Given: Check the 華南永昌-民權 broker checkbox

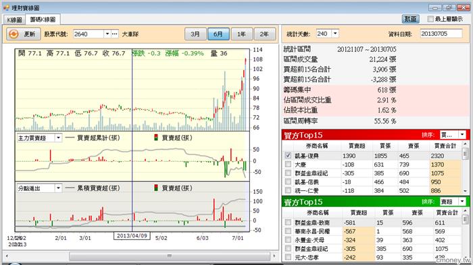Looking at the screenshot, I should point(288,231).
